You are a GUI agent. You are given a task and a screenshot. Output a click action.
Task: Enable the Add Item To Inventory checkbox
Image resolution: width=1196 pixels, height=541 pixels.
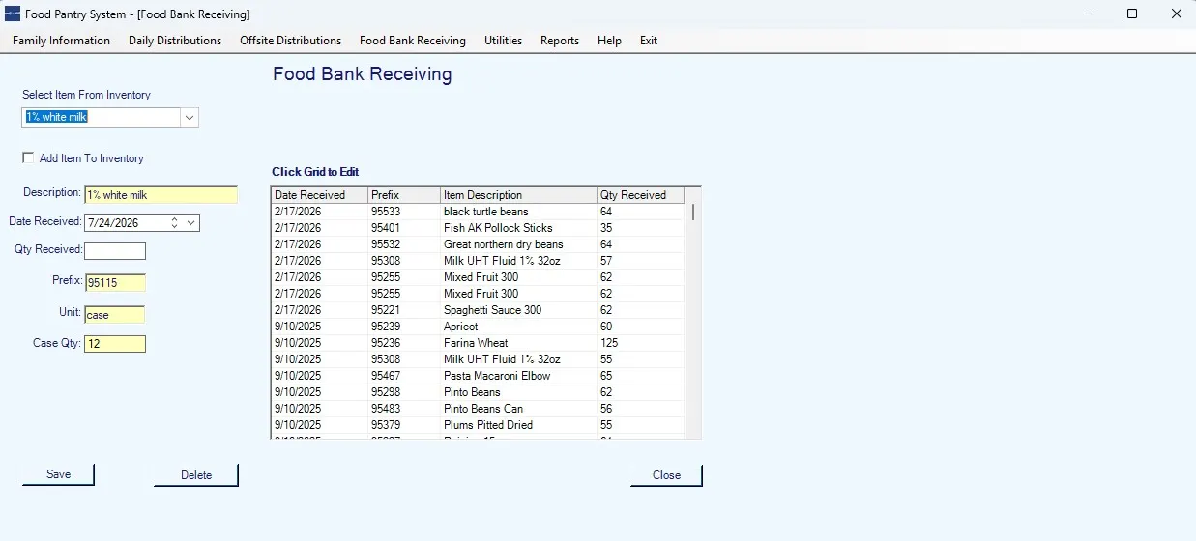click(28, 157)
